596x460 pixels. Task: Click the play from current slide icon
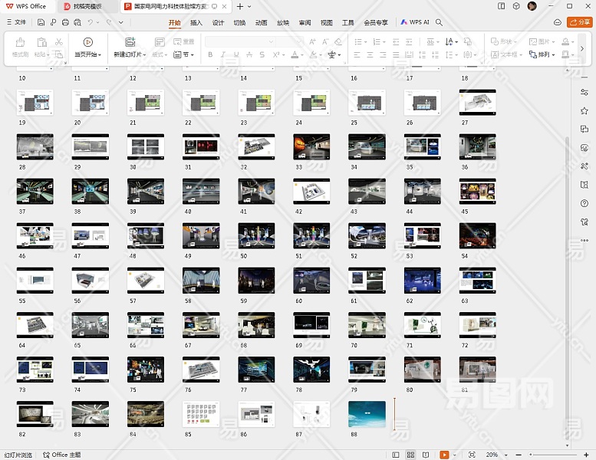88,43
